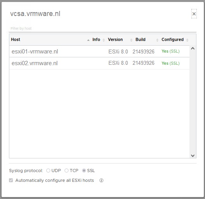Click the Host column header

click(16, 39)
